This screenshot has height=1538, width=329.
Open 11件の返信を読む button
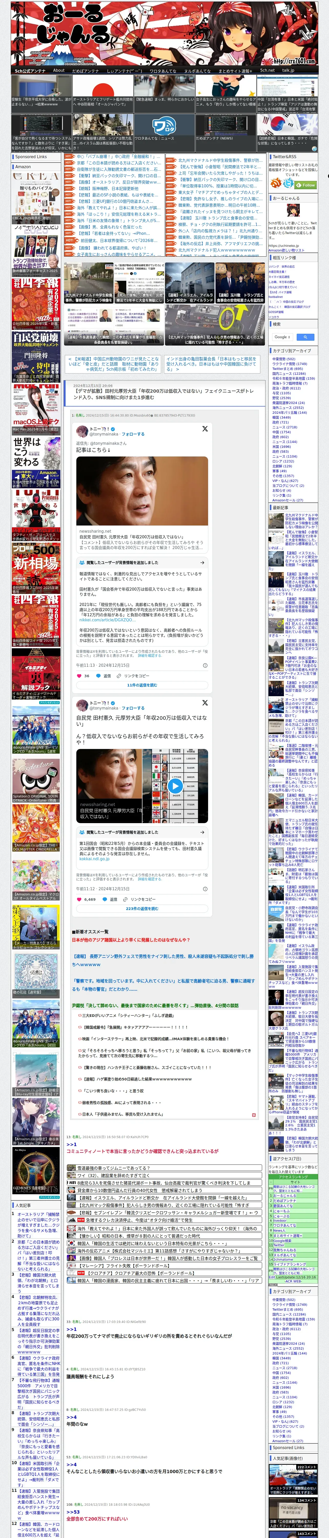(142, 685)
